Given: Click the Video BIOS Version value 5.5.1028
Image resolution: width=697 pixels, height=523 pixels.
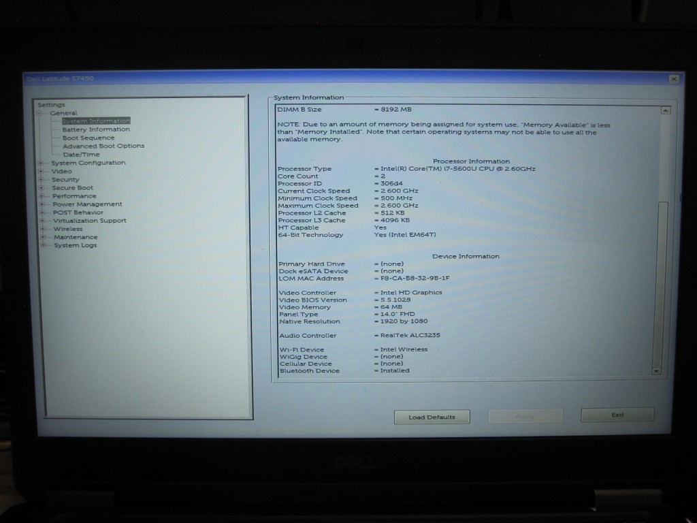Looking at the screenshot, I should [395, 300].
